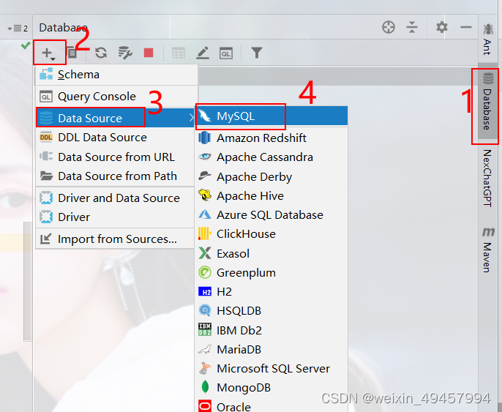The width and height of the screenshot is (502, 412).
Task: Click the plus New dropdown button
Action: [48, 53]
